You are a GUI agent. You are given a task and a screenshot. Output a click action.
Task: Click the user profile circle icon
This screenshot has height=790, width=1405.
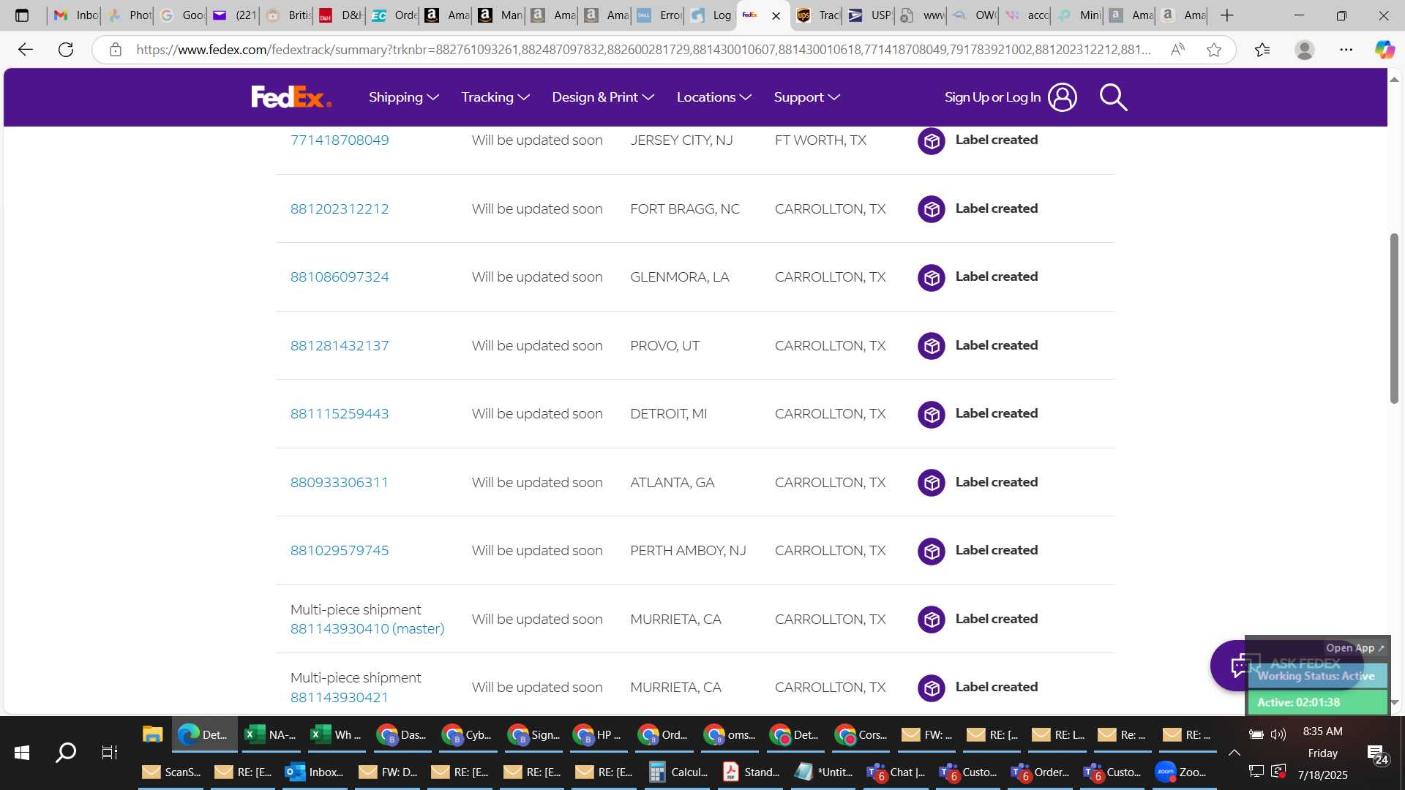[x=1062, y=97]
